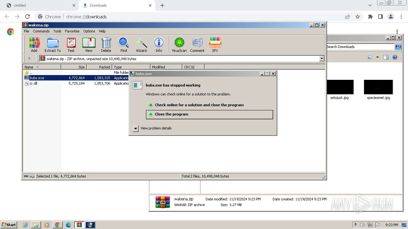This screenshot has height=229, width=408.
Task: Show archive Info
Action: tap(159, 45)
